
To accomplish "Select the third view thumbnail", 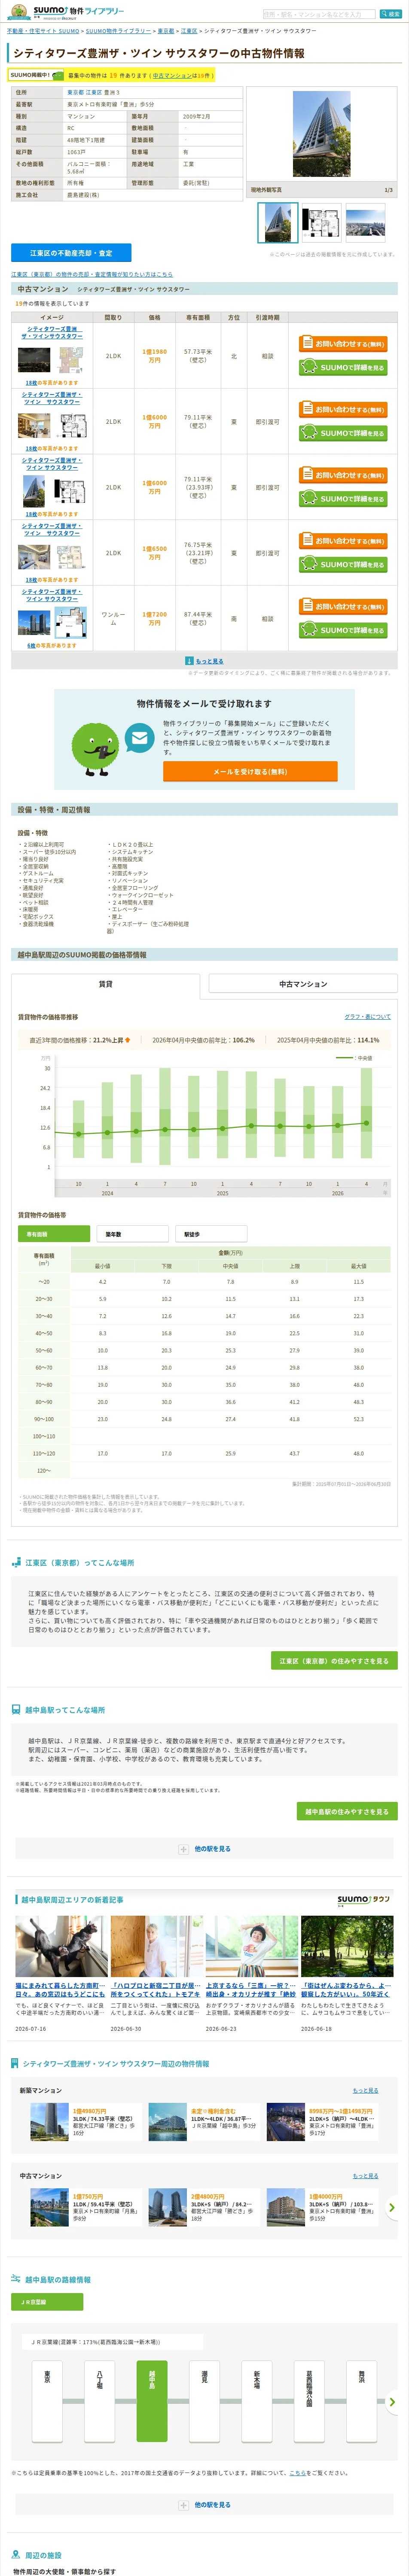I will (x=365, y=222).
